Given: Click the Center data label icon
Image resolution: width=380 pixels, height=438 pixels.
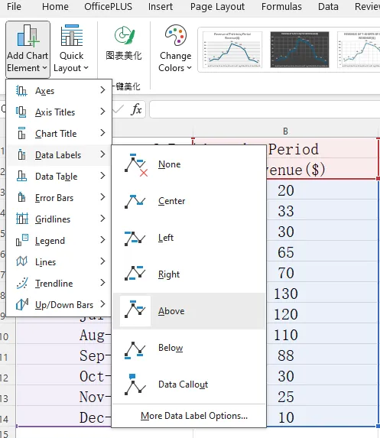Looking at the screenshot, I should (x=135, y=201).
